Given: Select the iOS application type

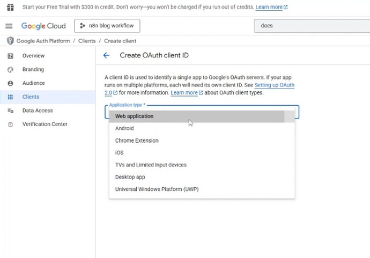Looking at the screenshot, I should [x=119, y=153].
